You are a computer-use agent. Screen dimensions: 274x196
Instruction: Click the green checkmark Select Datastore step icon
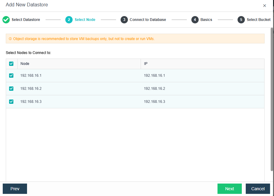(x=6, y=20)
